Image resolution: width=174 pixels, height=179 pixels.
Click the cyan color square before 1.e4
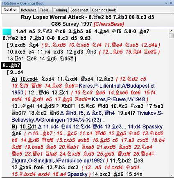tap(7, 32)
